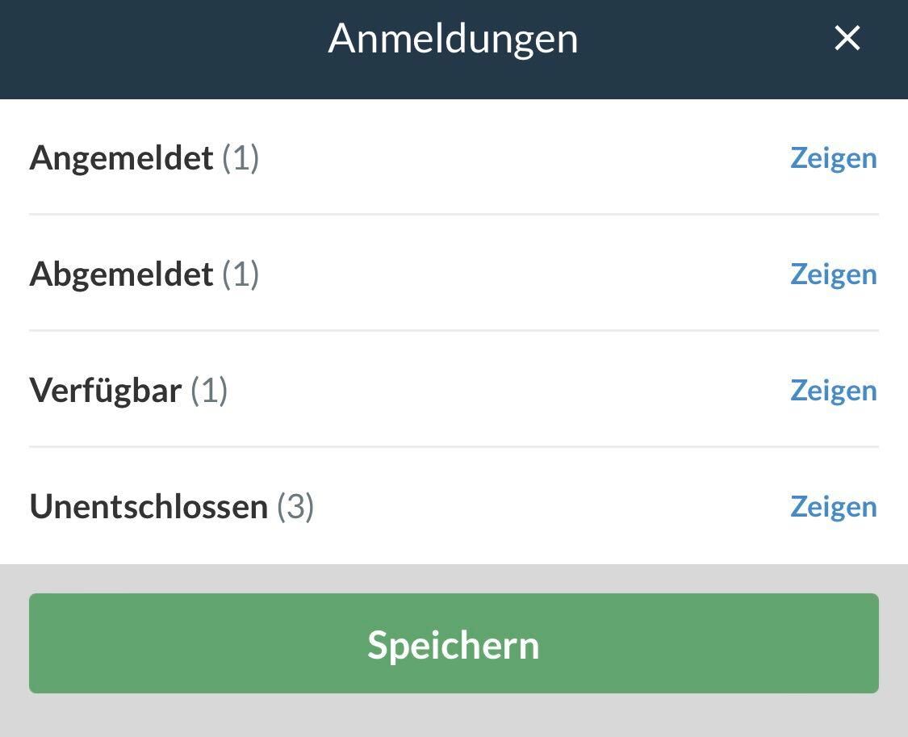Click gray footer area beneath Speichern button
Viewport: 908px width, 737px height.
point(454,717)
